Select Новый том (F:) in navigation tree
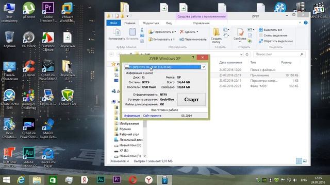The image size is (330, 185). [127, 156]
